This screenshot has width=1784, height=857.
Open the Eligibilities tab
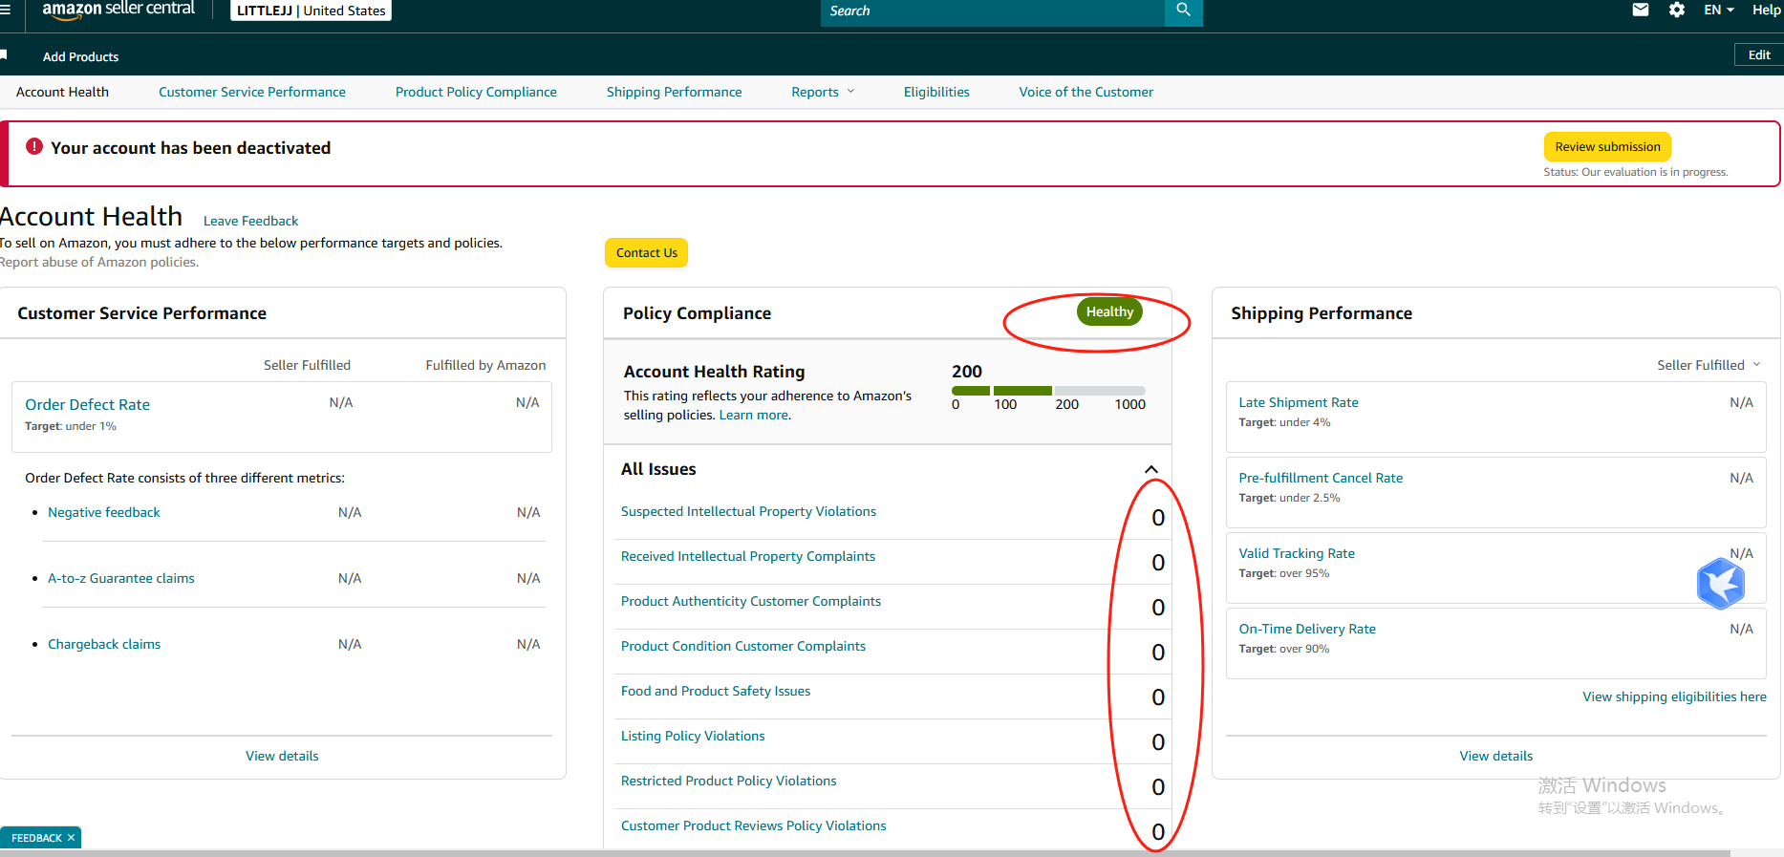936,92
